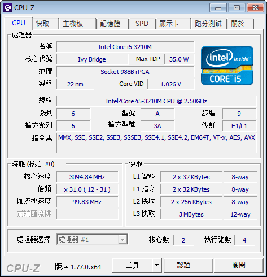This screenshot has width=267, height=277.
Task: Click the L1 資料 size 2 x 32 KBytes
Action: click(191, 177)
